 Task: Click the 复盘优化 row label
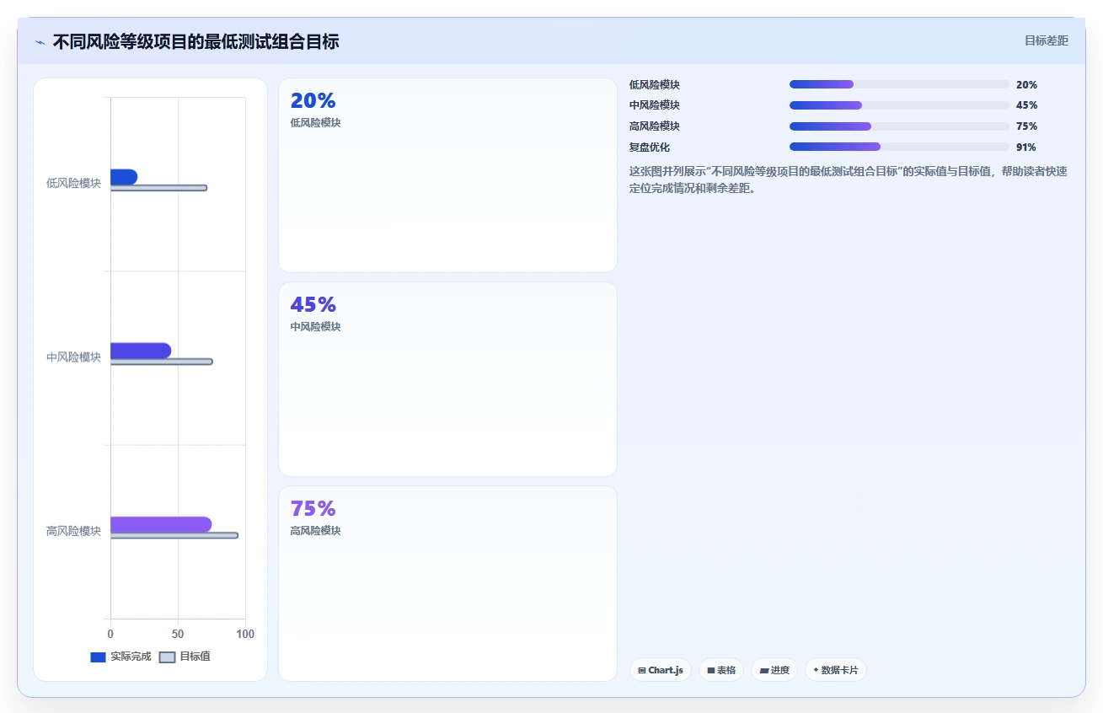(x=650, y=147)
